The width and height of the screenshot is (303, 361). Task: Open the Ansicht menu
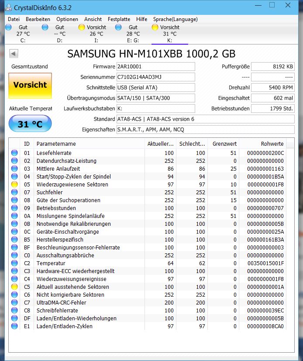(x=93, y=19)
